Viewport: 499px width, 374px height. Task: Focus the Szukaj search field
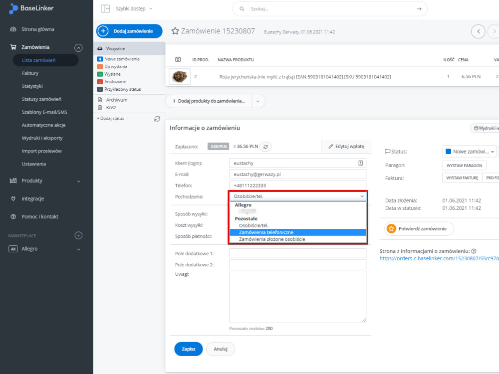331,9
